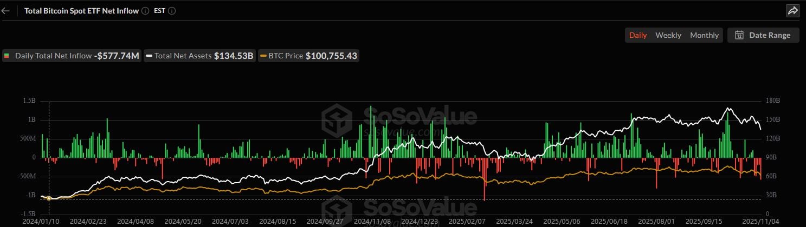The image size is (806, 227).
Task: Click the 2024/11/08 x-axis date label
Action: (x=372, y=222)
